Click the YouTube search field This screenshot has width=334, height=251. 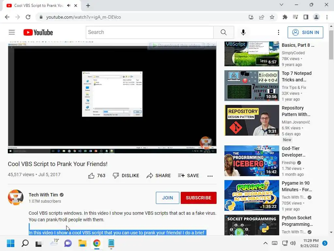coord(150,32)
